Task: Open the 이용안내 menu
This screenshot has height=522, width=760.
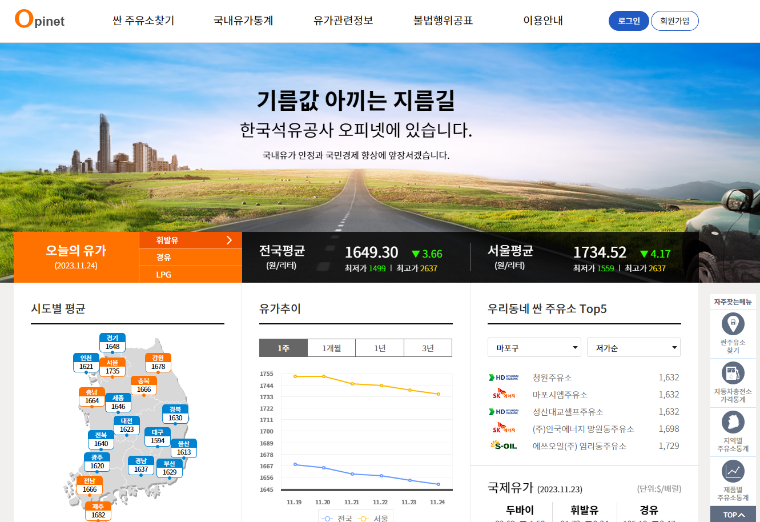Action: (543, 21)
